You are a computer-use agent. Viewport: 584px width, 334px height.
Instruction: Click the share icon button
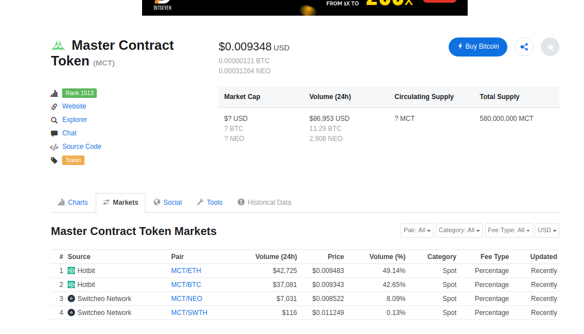click(524, 47)
